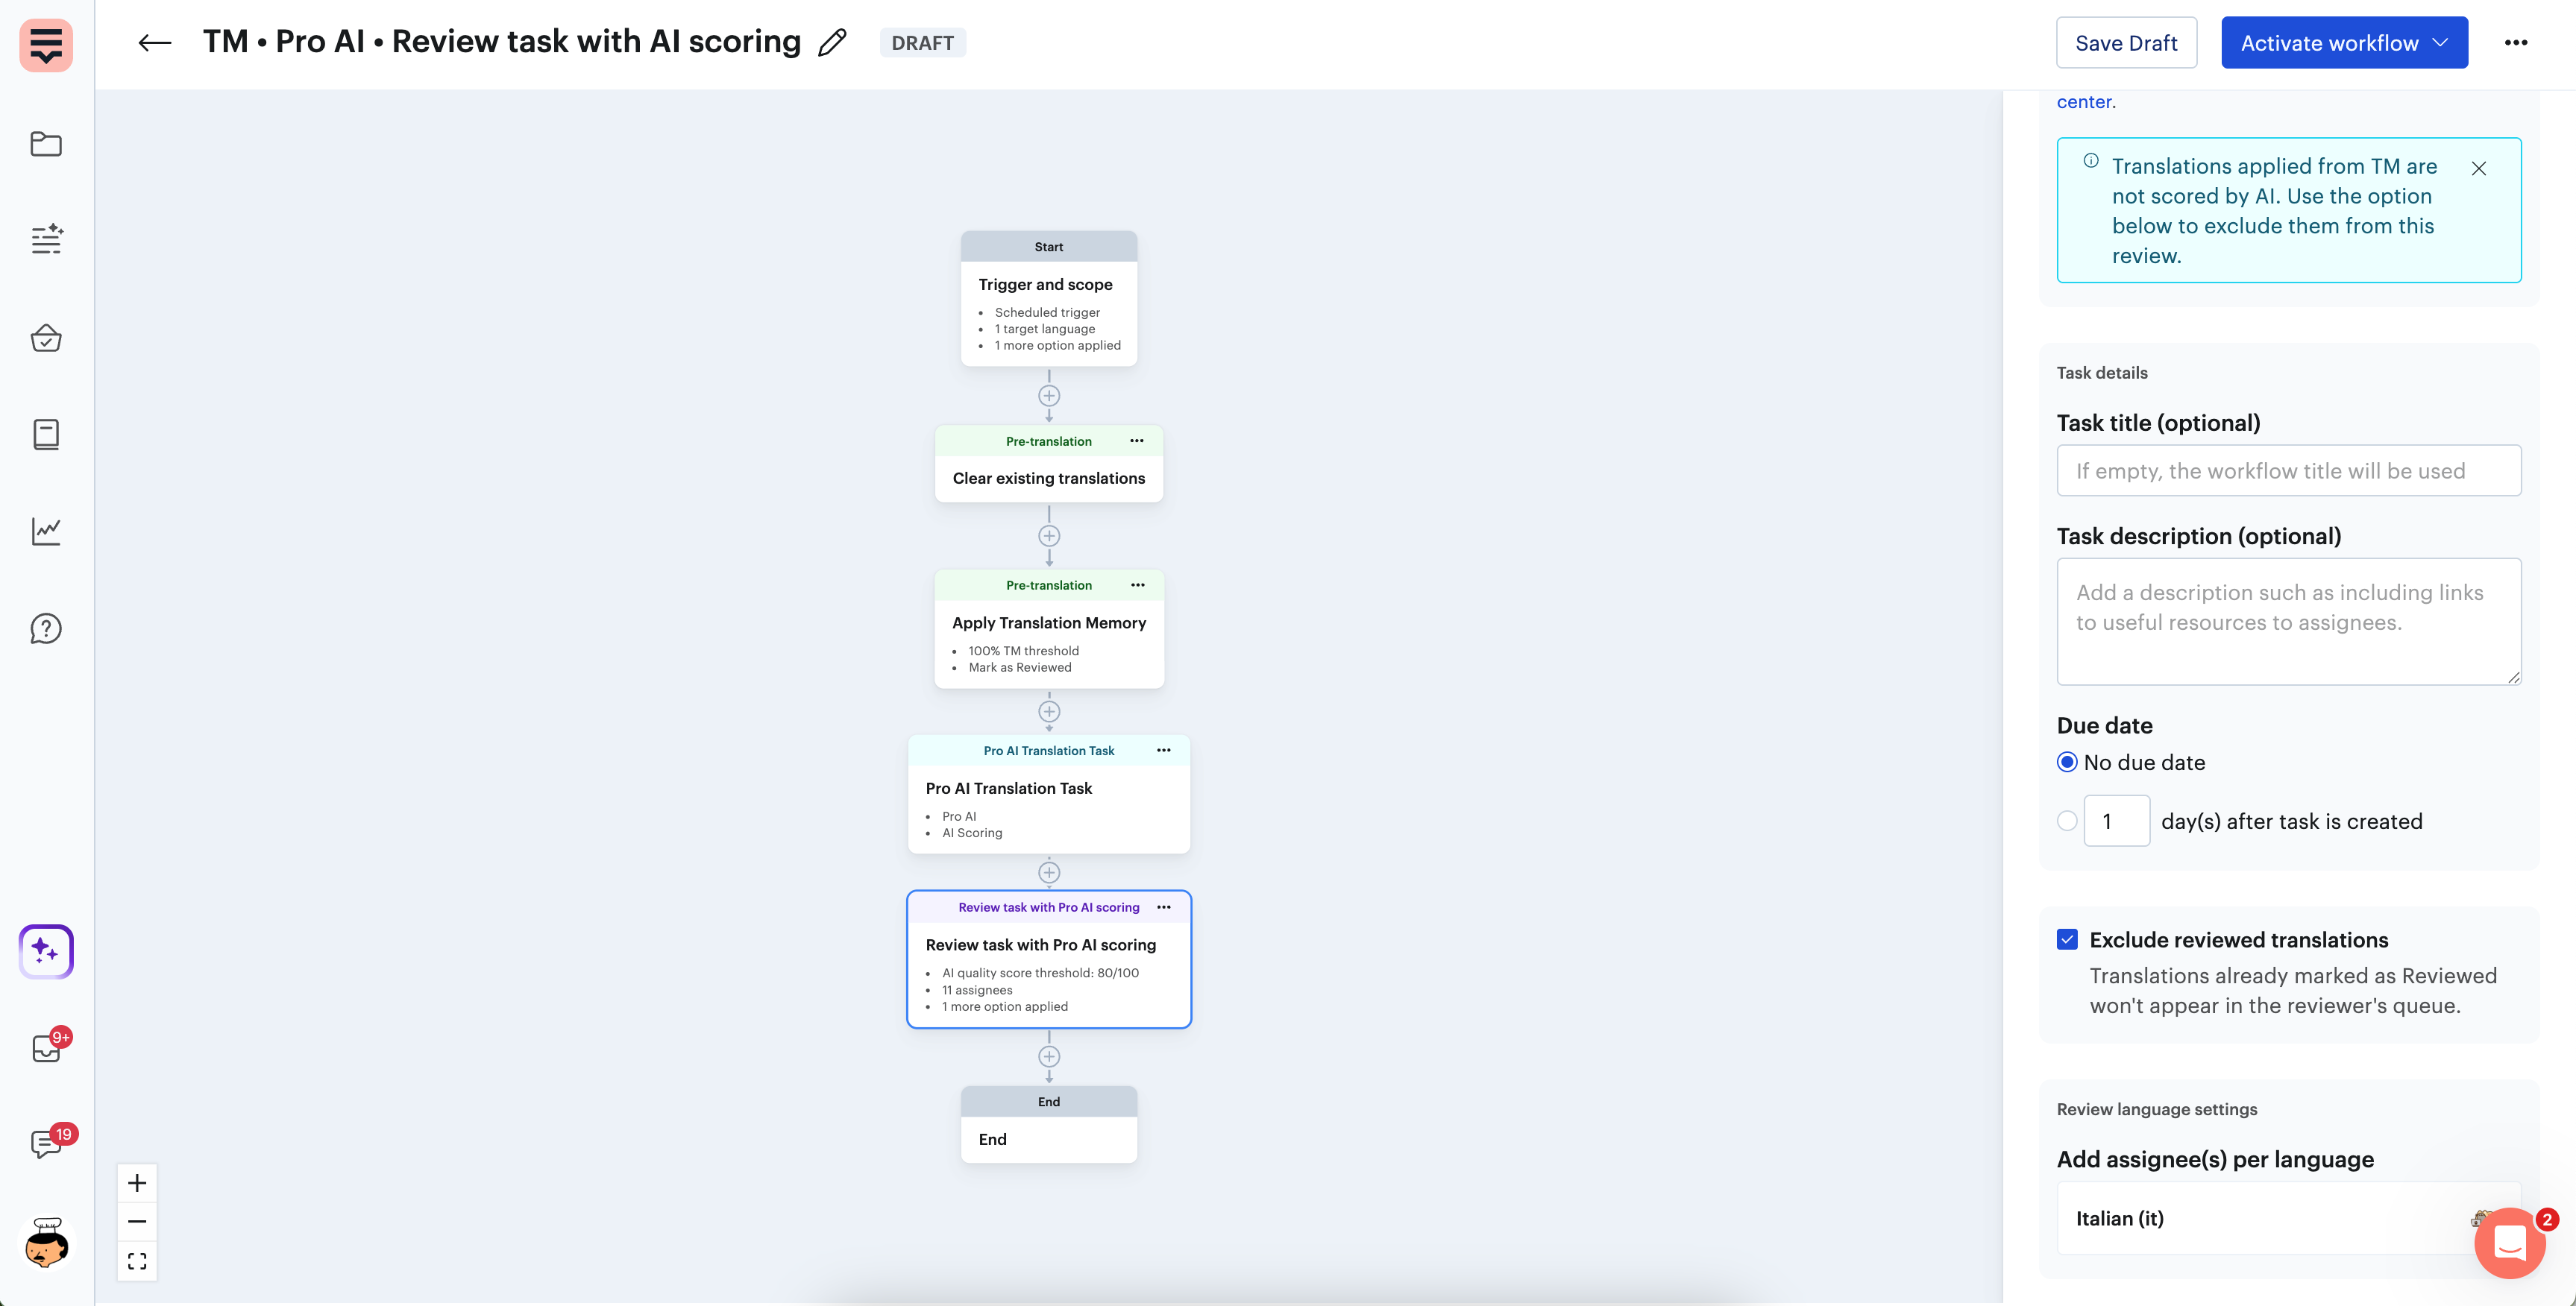Open the analytics chart icon in sidebar

pos(46,531)
